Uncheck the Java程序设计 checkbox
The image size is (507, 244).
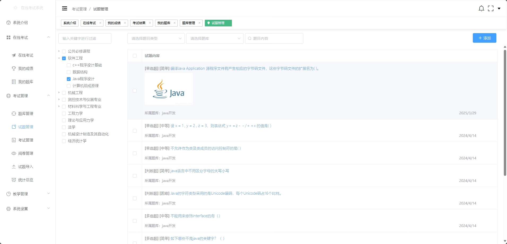(x=69, y=79)
